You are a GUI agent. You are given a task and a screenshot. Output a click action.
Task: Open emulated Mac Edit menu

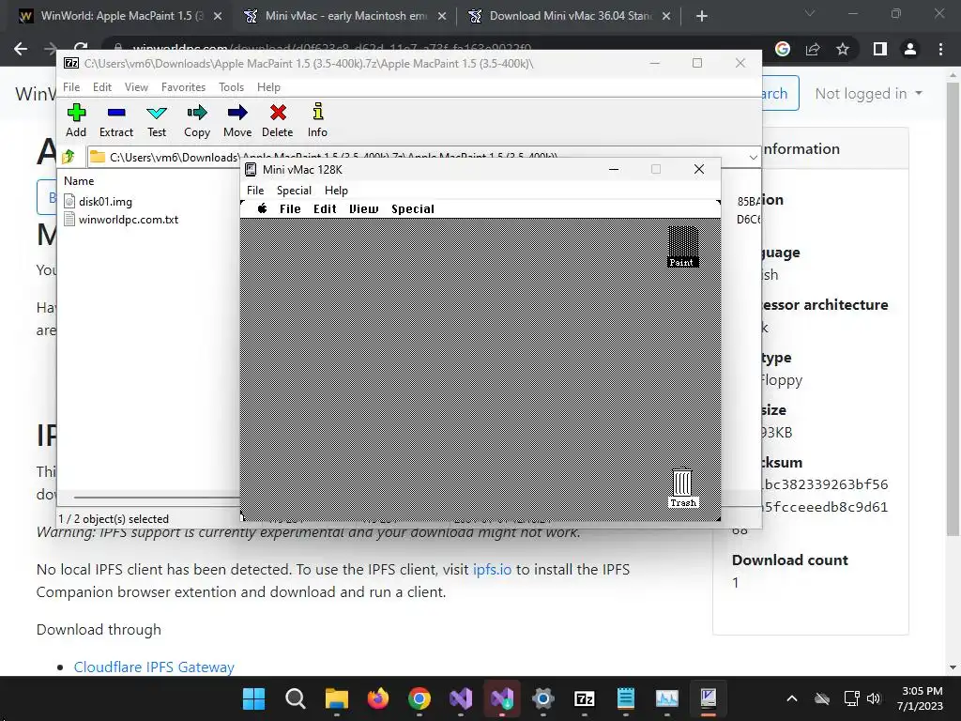pos(325,209)
